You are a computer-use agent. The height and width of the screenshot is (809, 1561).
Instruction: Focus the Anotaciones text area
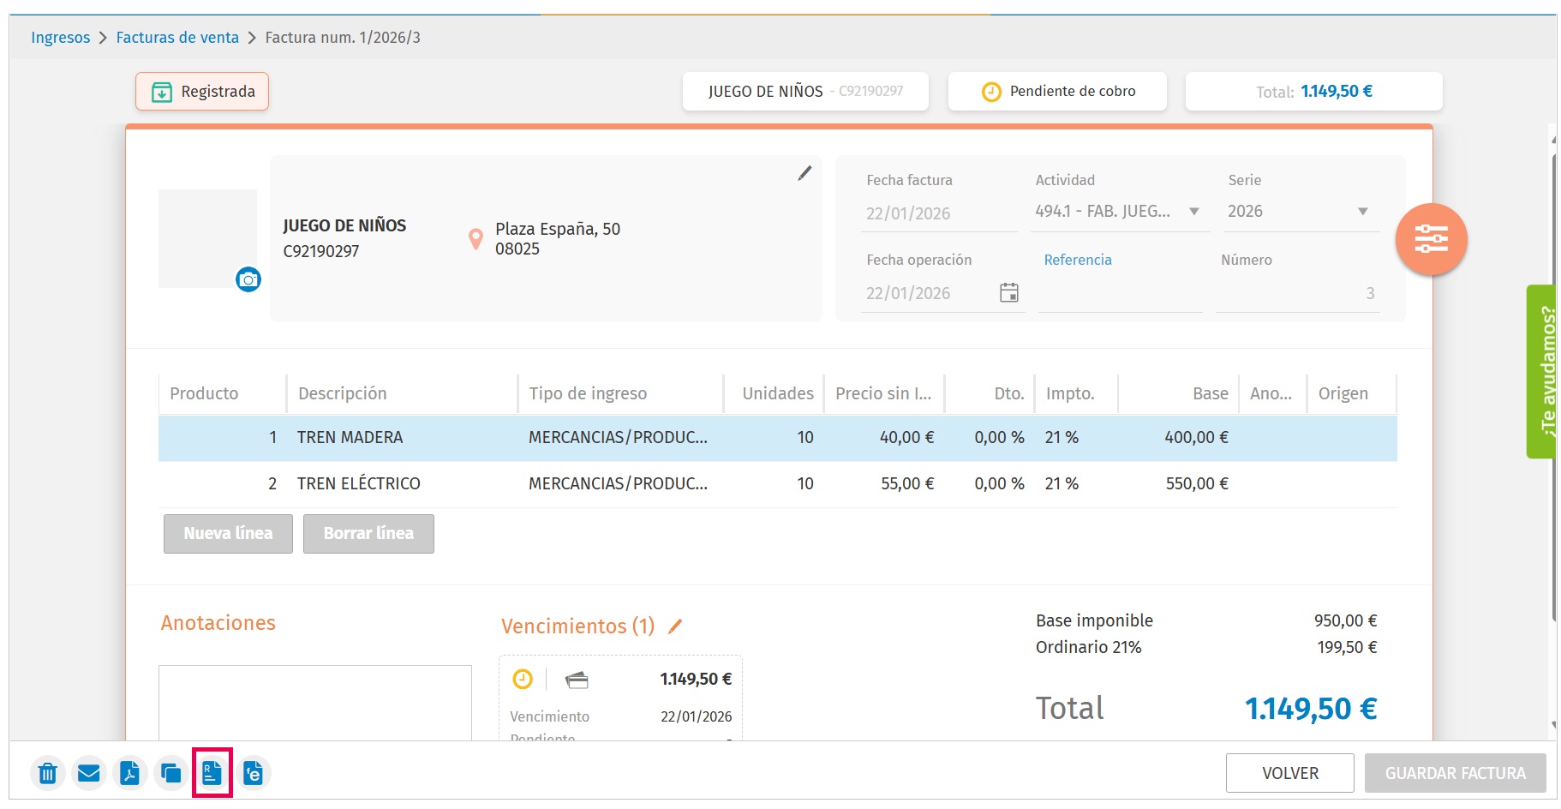click(315, 703)
